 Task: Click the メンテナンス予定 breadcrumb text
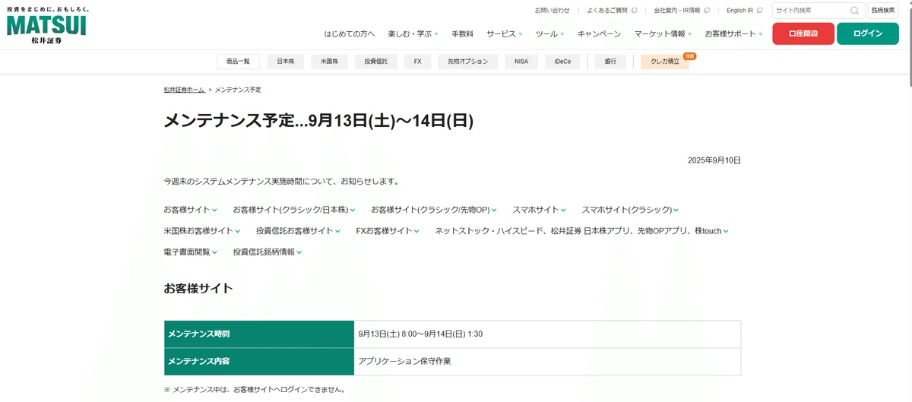238,90
